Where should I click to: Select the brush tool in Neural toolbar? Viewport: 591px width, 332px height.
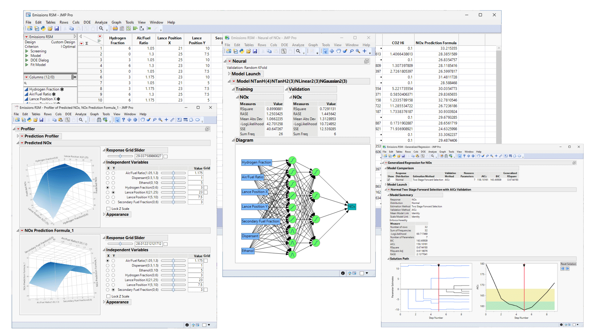pos(345,51)
